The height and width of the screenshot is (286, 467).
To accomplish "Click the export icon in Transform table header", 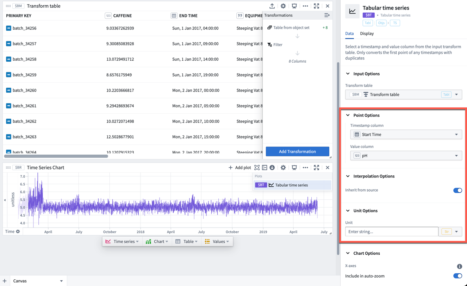I will pos(272,6).
